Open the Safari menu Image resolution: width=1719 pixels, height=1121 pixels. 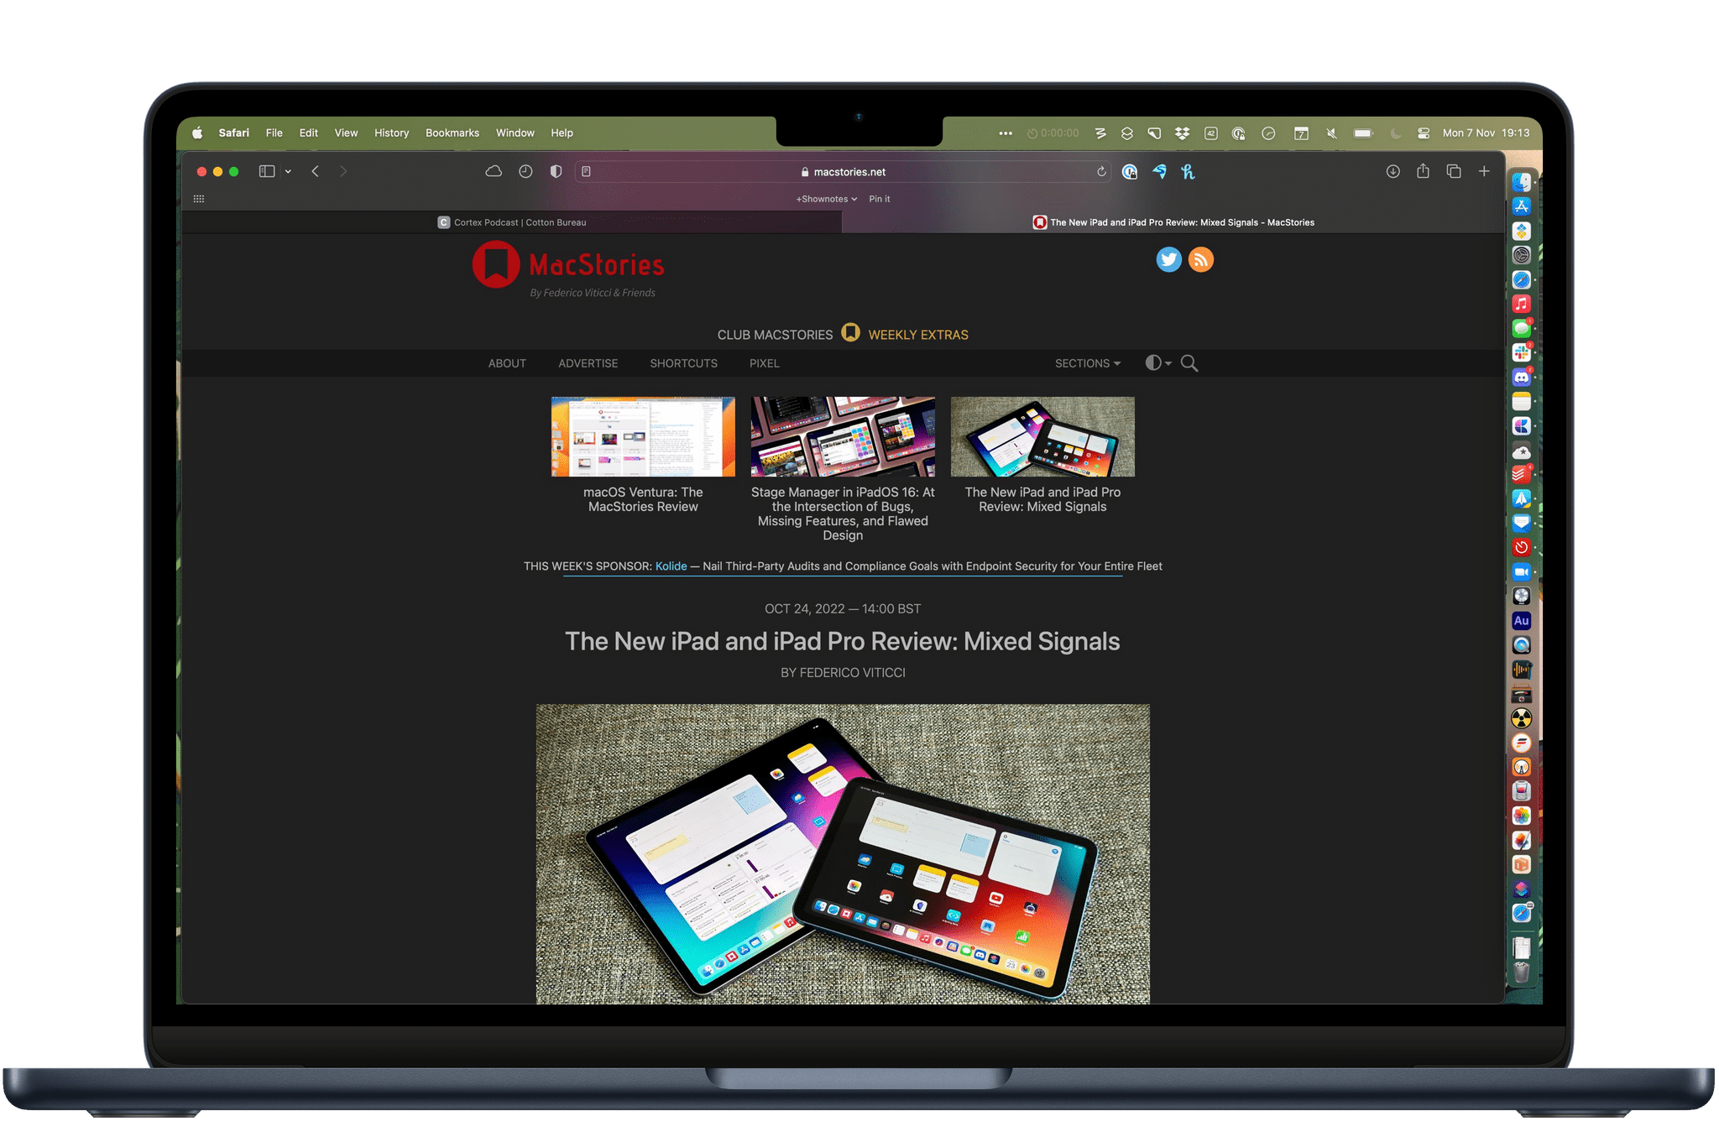click(233, 133)
